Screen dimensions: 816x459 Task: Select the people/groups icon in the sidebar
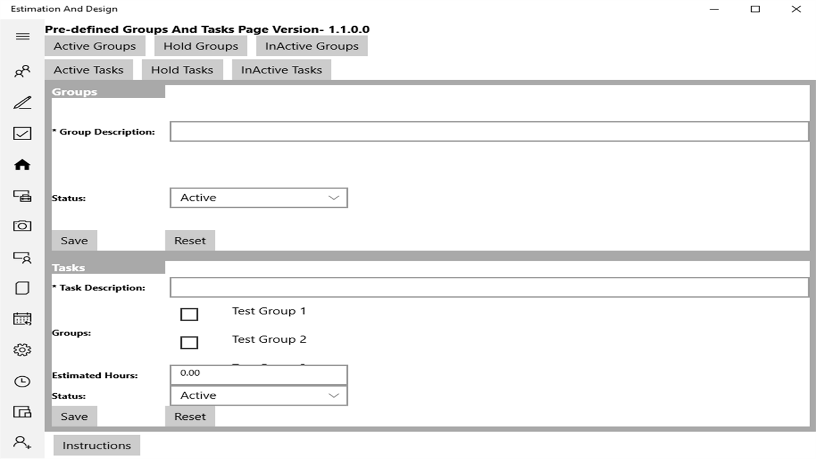pyautogui.click(x=22, y=71)
